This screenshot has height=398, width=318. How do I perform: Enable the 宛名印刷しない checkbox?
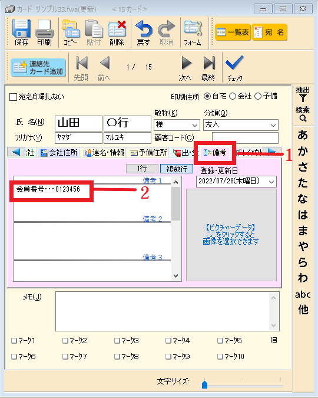pos(13,97)
